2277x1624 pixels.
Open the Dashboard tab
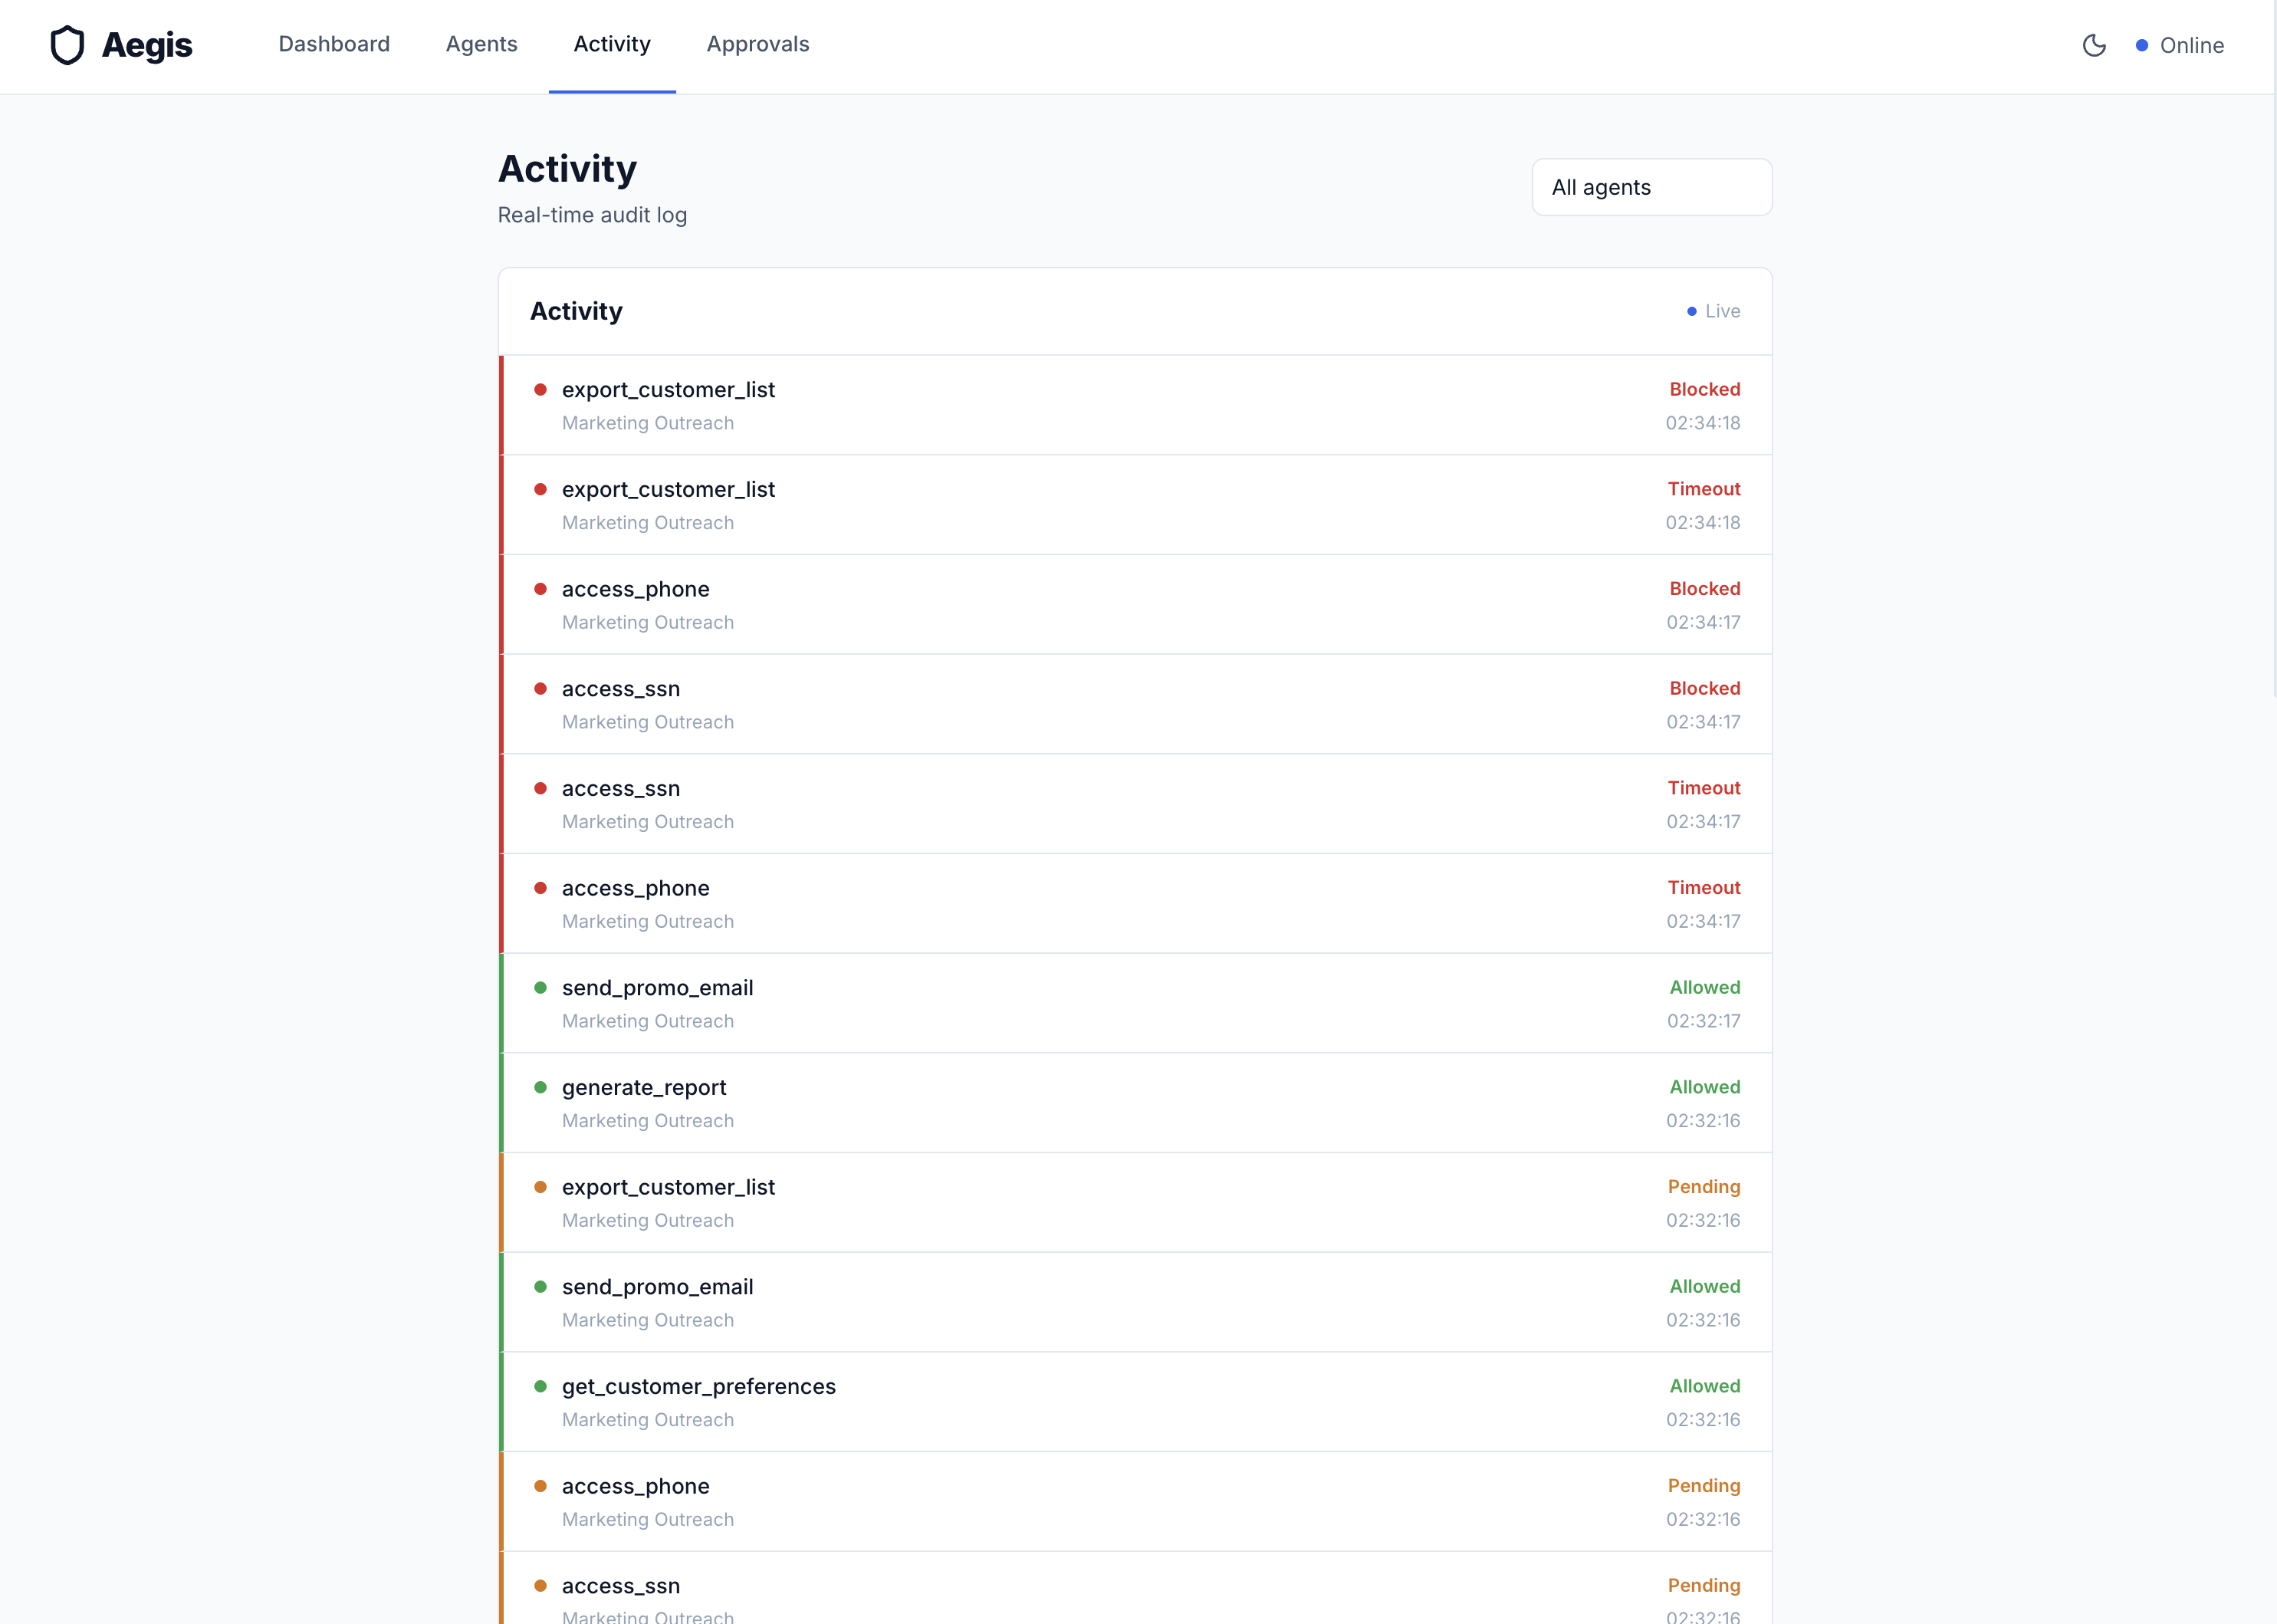(334, 44)
